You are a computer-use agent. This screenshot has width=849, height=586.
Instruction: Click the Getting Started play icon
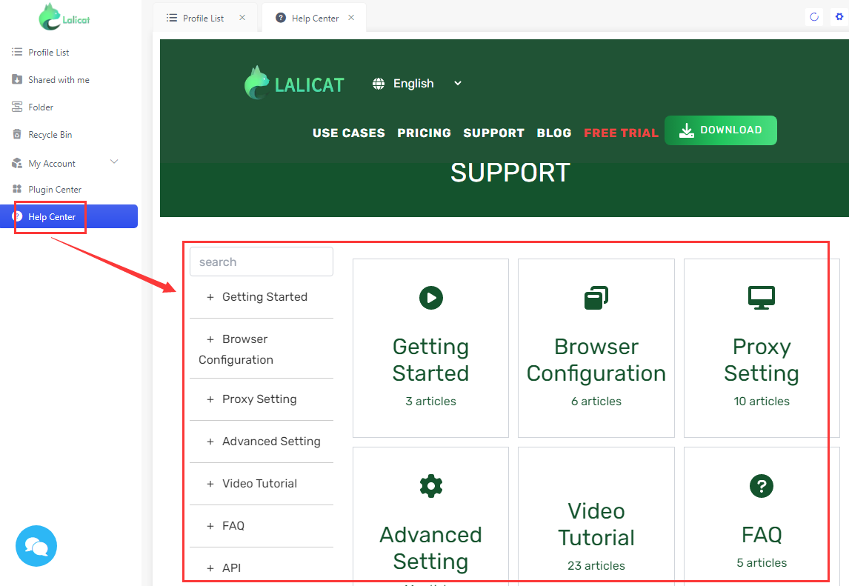tap(431, 298)
